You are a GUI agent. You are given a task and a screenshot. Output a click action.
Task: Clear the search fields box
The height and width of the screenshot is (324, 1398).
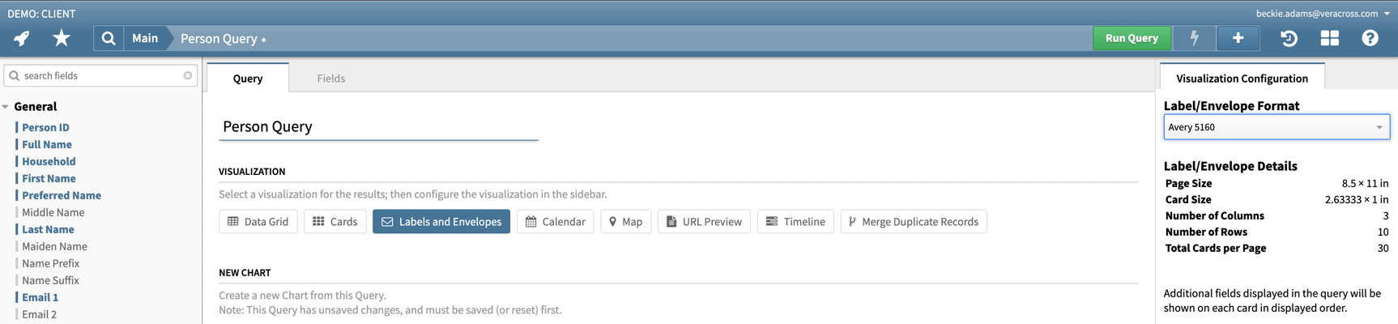(x=188, y=75)
